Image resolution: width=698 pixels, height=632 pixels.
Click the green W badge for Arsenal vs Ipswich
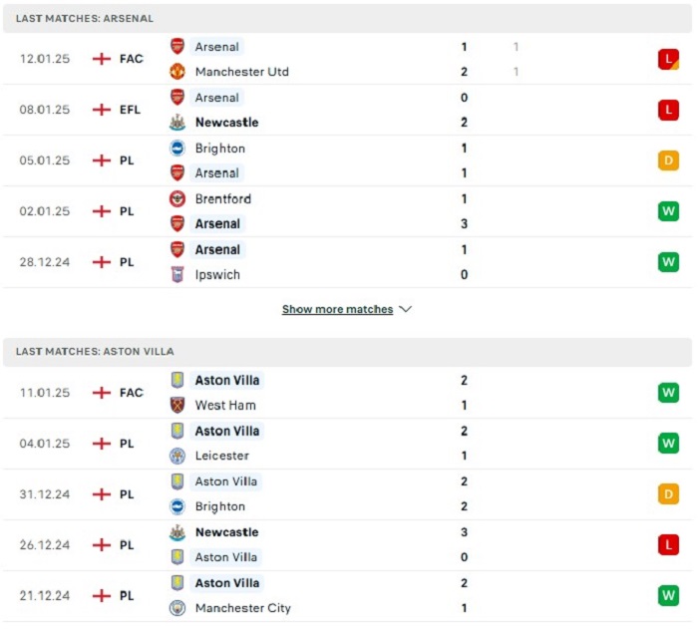(x=668, y=262)
